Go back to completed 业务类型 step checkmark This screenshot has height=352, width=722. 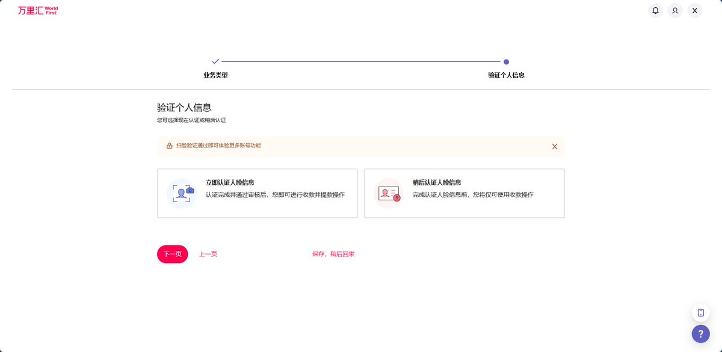click(x=215, y=61)
